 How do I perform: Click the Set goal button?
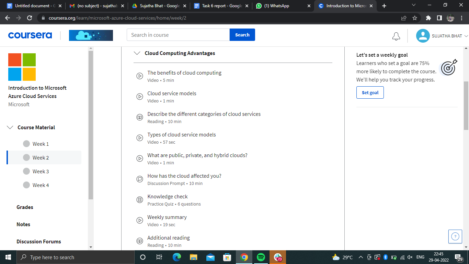[x=370, y=92]
